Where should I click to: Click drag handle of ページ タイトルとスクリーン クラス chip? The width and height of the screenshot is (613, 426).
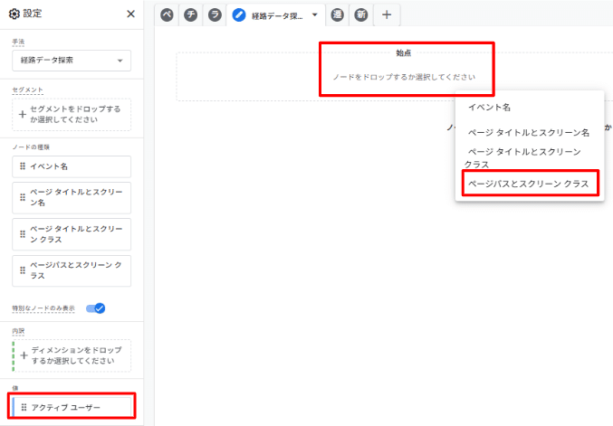point(23,233)
